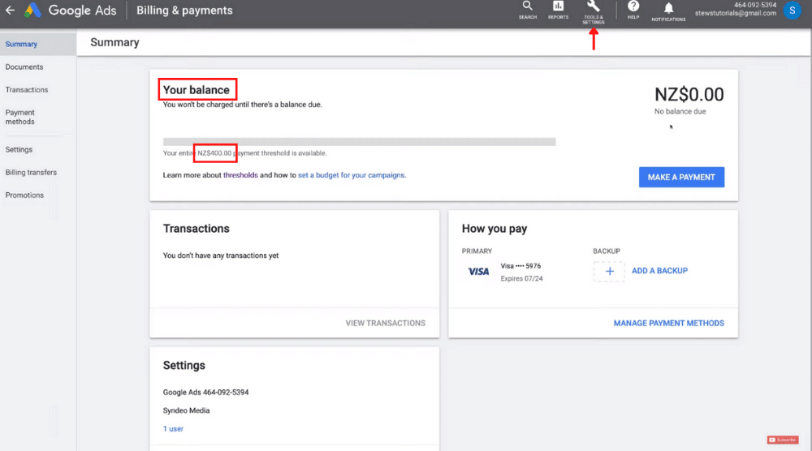The height and width of the screenshot is (451, 812).
Task: Click the BACKUP label
Action: click(x=607, y=251)
